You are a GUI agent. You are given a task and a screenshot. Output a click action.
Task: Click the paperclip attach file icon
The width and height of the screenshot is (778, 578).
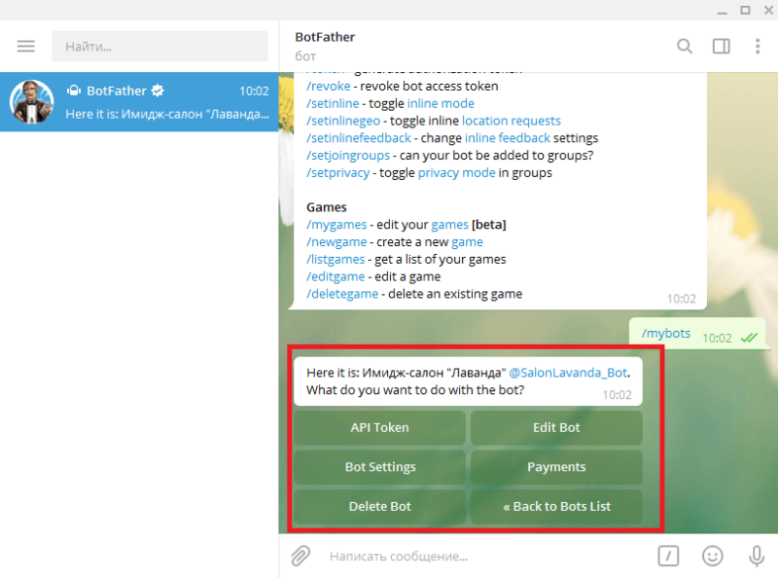[301, 556]
